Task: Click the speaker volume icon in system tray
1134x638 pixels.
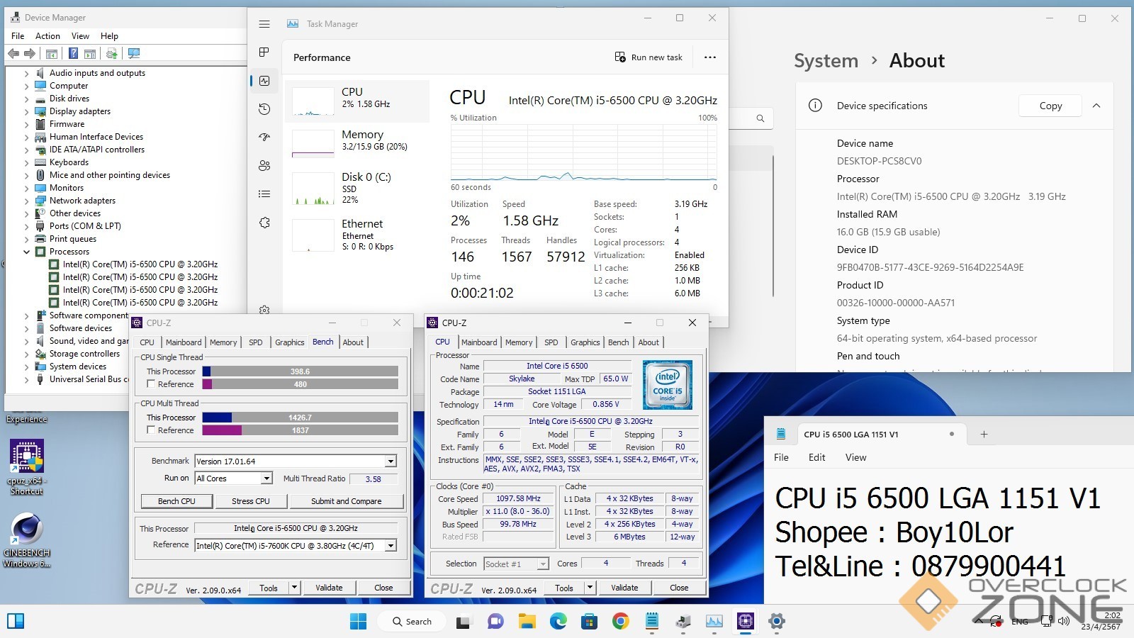Action: 1064,622
